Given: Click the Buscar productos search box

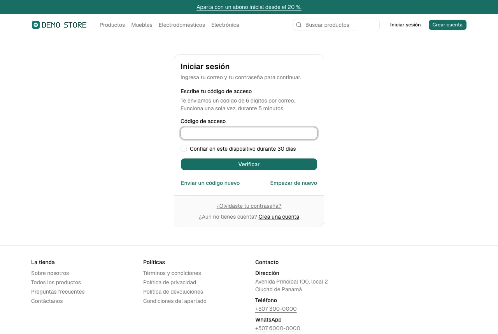Looking at the screenshot, I should 336,25.
